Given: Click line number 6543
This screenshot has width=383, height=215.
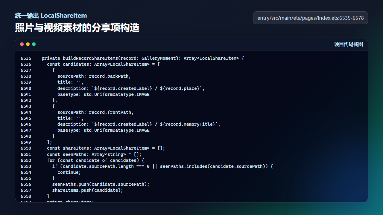Looking at the screenshot, I should point(26,106).
